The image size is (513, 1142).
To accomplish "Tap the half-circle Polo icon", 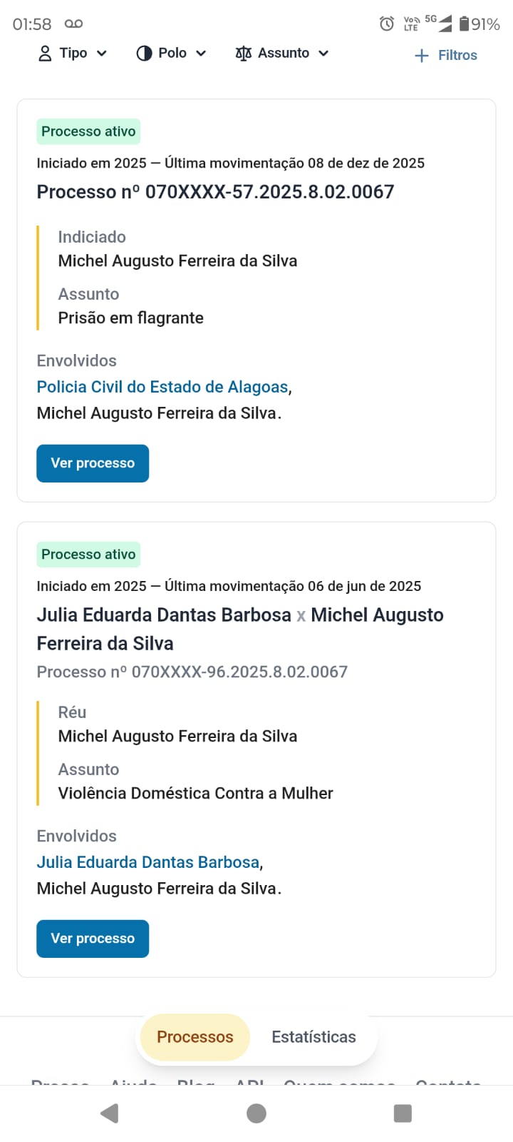I will pos(144,54).
